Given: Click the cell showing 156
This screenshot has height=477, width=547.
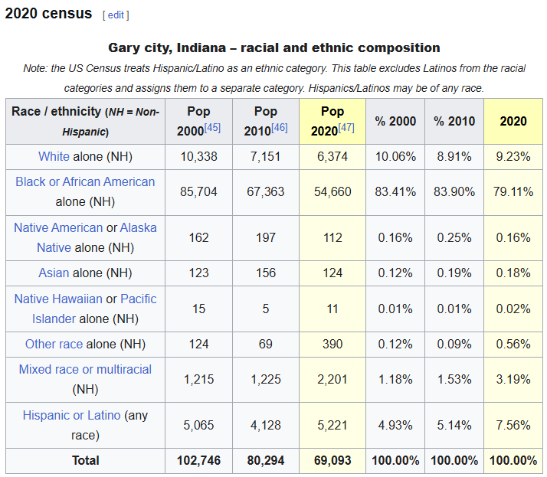Looking at the screenshot, I should coord(266,273).
